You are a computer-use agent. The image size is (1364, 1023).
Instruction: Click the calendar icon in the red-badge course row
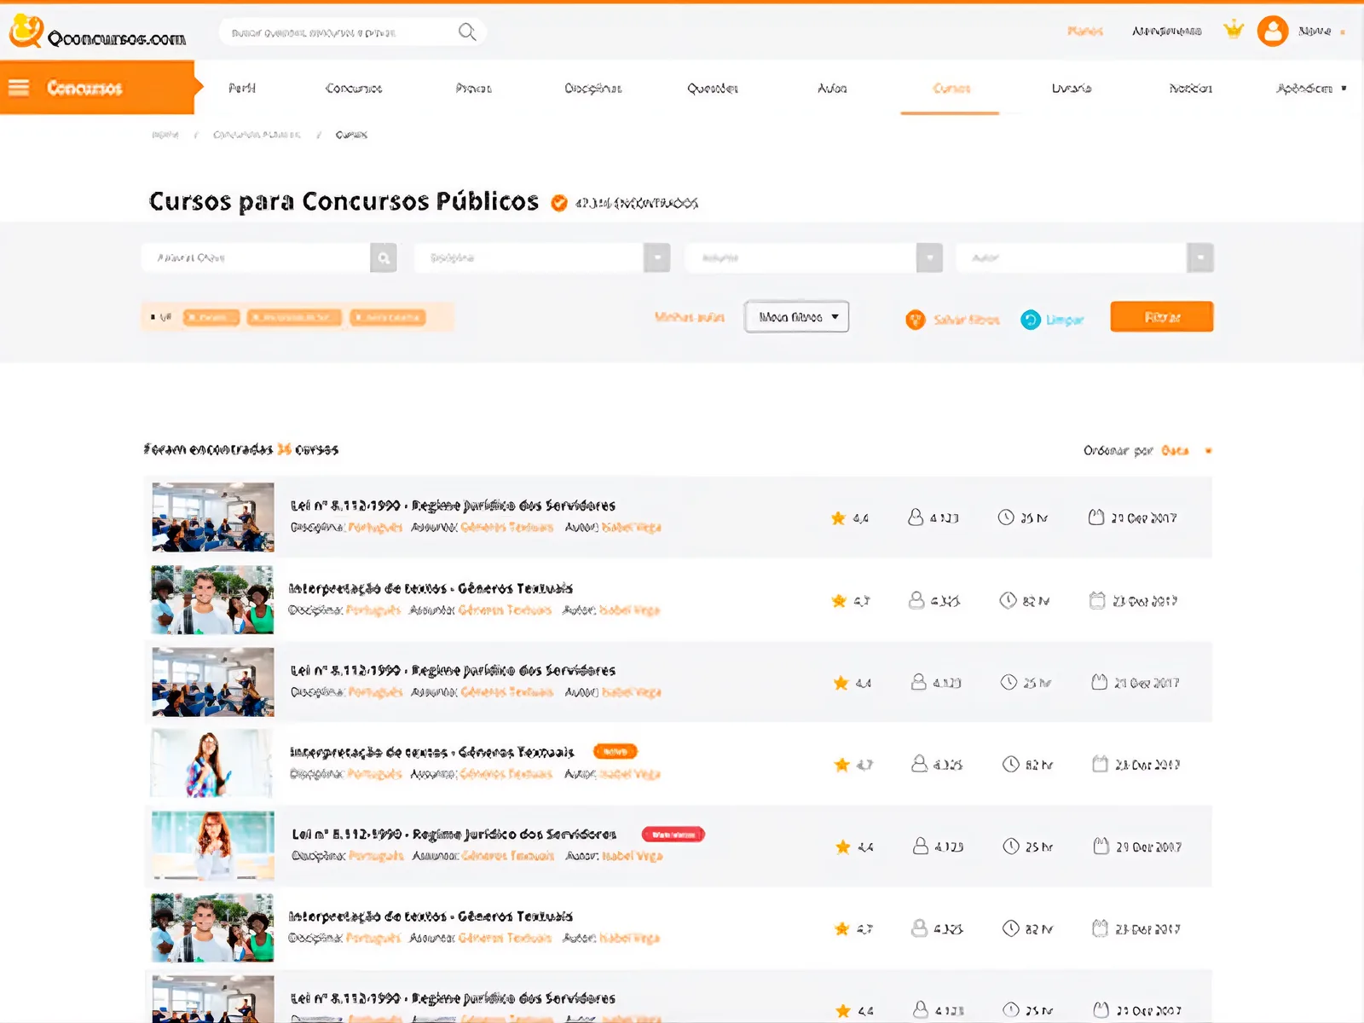pos(1101,846)
